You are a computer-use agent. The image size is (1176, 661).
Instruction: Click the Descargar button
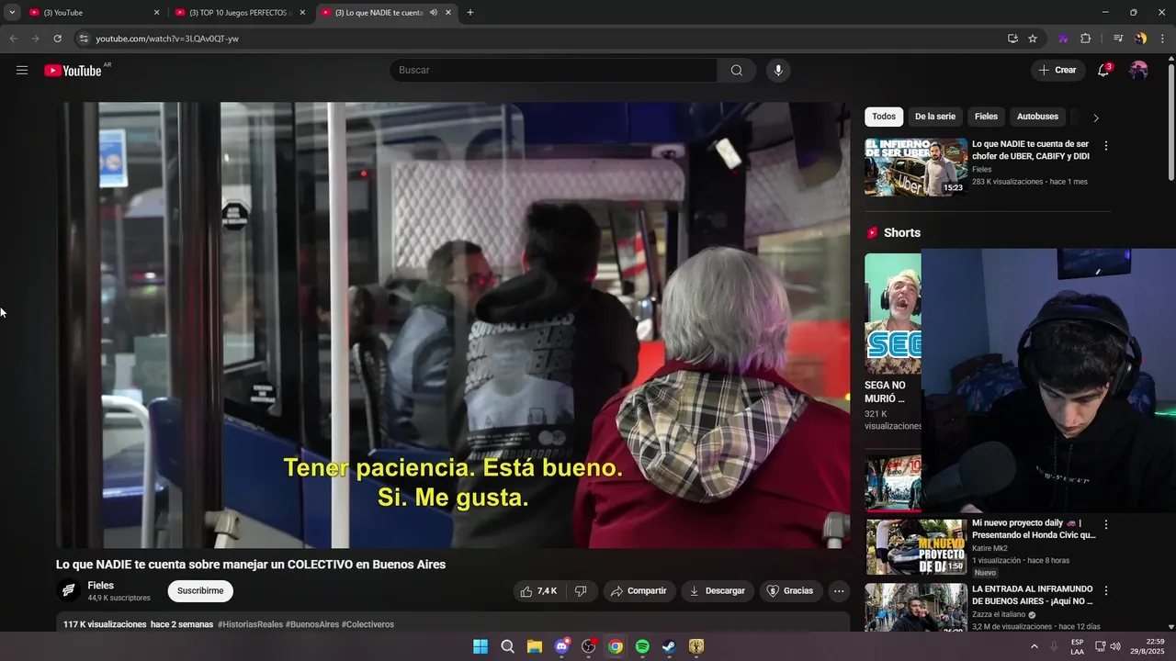point(718,591)
